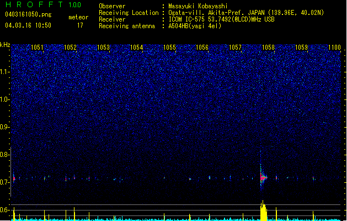
Task: Click the large meteor echo near 1058
Action: 263,177
